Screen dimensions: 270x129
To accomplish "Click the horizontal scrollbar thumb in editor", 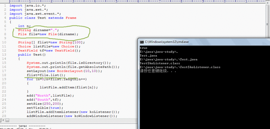I will [x=7, y=120].
